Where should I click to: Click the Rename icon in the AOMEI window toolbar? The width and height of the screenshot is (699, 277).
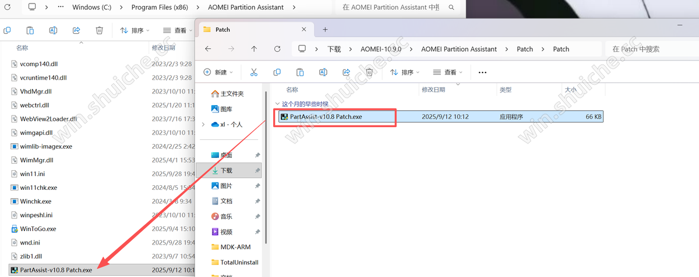53,30
